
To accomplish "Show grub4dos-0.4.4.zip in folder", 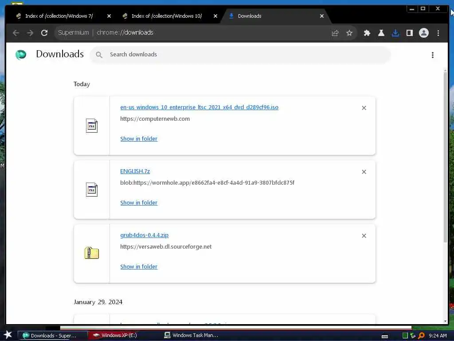I will coord(139,266).
